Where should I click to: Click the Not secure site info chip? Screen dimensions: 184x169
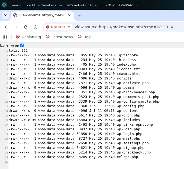(58, 27)
